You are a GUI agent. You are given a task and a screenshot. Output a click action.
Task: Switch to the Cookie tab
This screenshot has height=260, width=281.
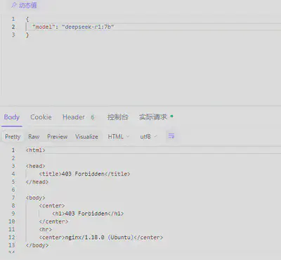tap(41, 117)
